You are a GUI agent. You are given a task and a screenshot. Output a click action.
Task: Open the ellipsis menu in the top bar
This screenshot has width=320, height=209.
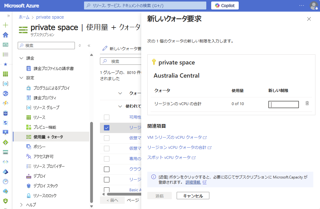pyautogui.click(x=302, y=5)
